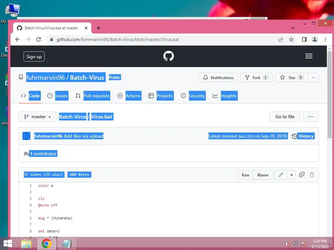Expand the Star options dropdown
The width and height of the screenshot is (334, 250).
click(313, 77)
